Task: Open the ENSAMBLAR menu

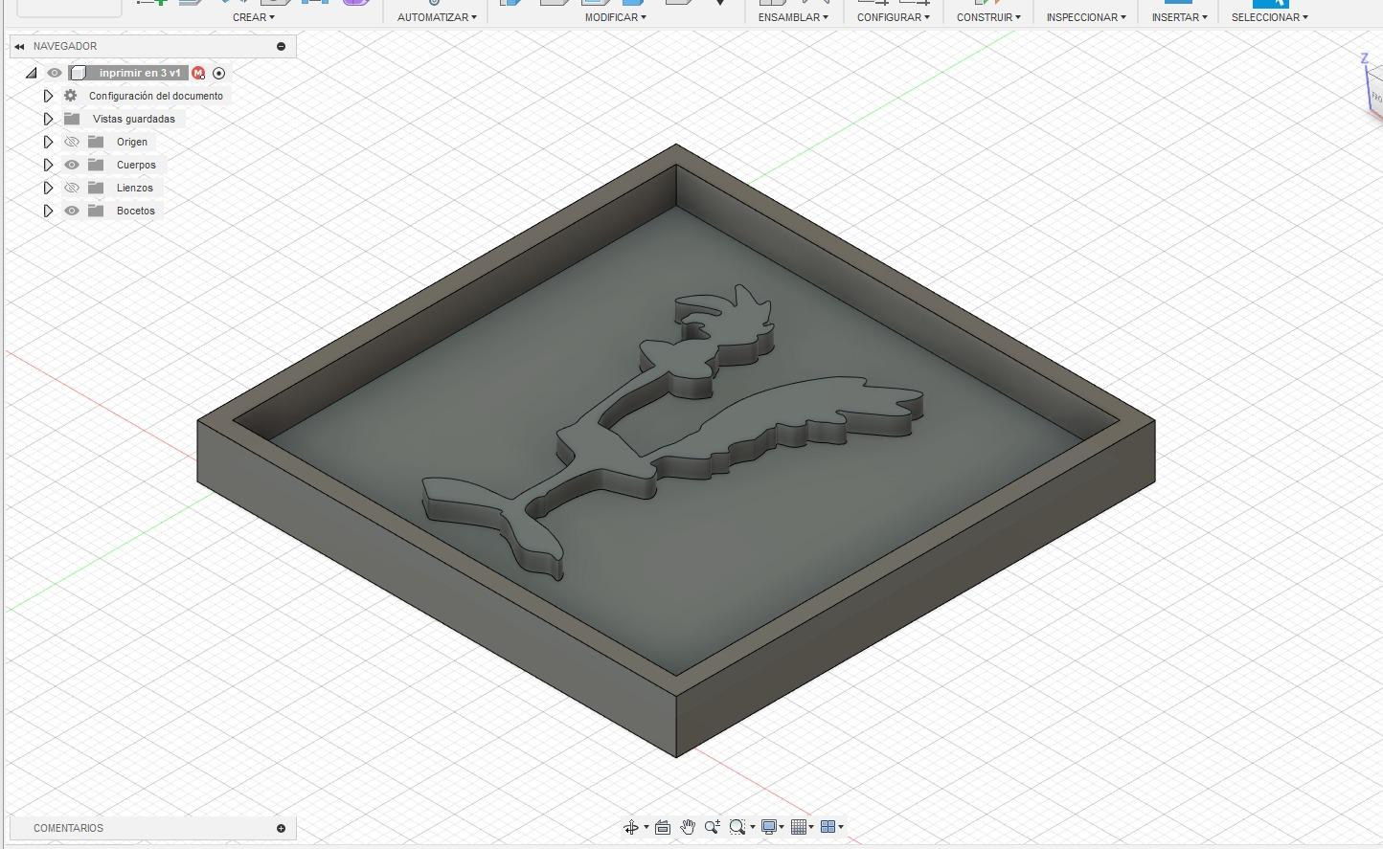Action: point(793,17)
